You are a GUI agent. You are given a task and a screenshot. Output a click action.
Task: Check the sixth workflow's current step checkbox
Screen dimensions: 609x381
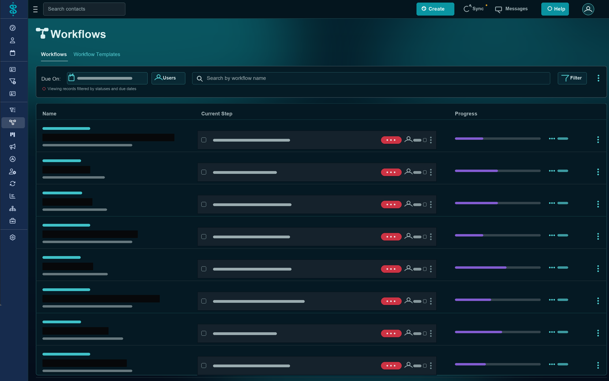coord(204,301)
